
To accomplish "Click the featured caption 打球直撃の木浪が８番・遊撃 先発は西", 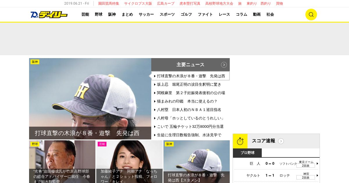I will pyautogui.click(x=87, y=133).
